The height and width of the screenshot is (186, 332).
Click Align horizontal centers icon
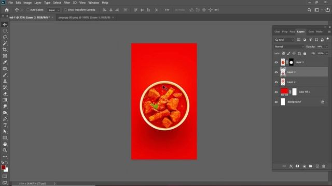coord(110,10)
